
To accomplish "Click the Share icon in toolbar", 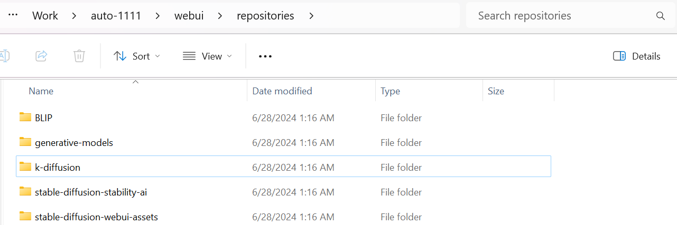I will pyautogui.click(x=41, y=56).
